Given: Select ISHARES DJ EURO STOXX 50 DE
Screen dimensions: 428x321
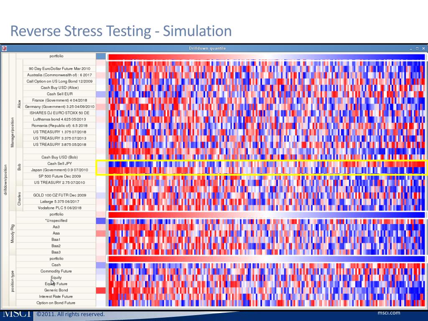Looking at the screenshot, I should pyautogui.click(x=59, y=113).
